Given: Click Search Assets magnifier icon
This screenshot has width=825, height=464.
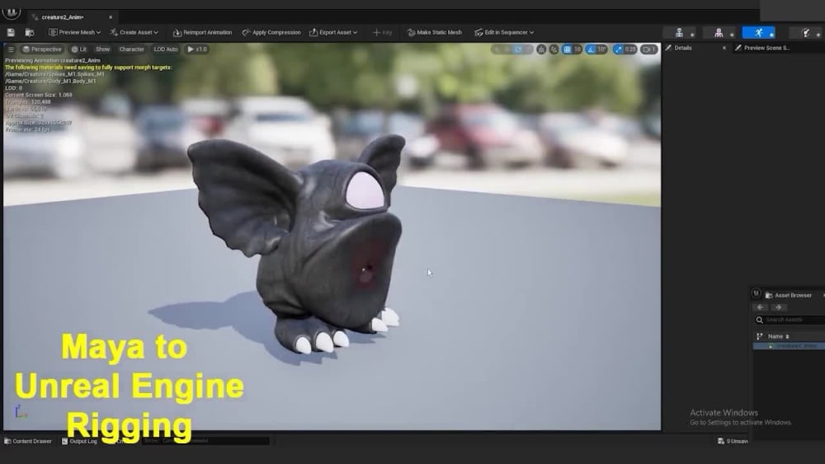Looking at the screenshot, I should click(759, 320).
